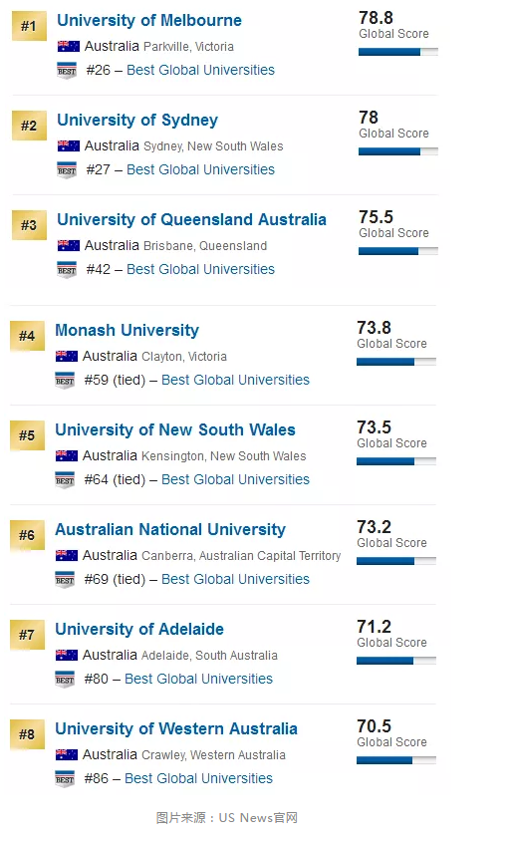Click the #1 gold rank badge
The width and height of the screenshot is (511, 841).
pyautogui.click(x=29, y=26)
